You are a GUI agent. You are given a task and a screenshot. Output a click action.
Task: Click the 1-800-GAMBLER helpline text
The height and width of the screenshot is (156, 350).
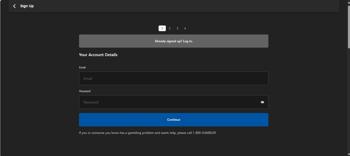click(x=204, y=133)
